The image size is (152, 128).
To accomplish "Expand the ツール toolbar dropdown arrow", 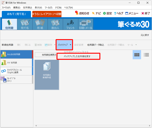I will click(x=136, y=45).
